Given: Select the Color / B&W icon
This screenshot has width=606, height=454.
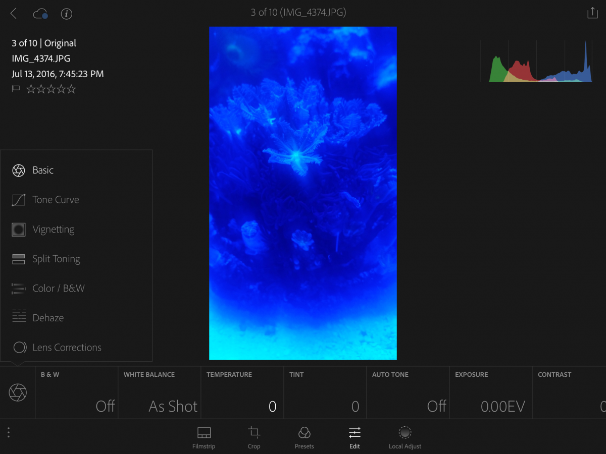Looking at the screenshot, I should click(x=19, y=289).
